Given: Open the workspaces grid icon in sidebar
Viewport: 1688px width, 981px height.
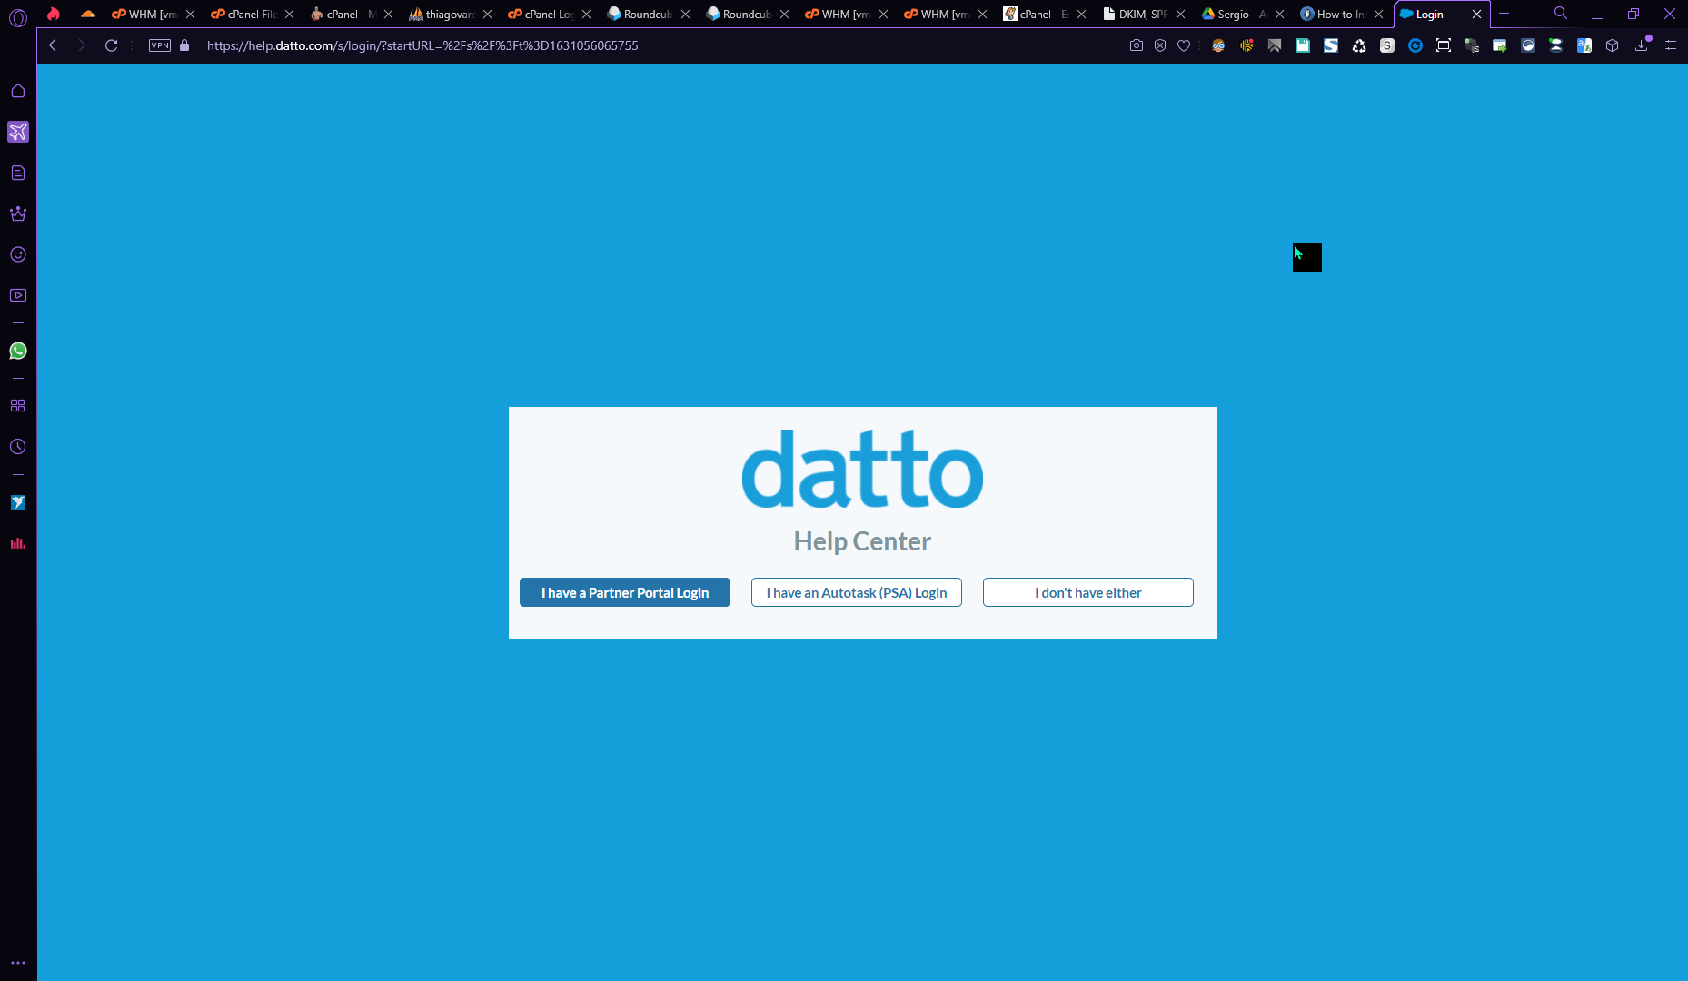Looking at the screenshot, I should [x=18, y=406].
